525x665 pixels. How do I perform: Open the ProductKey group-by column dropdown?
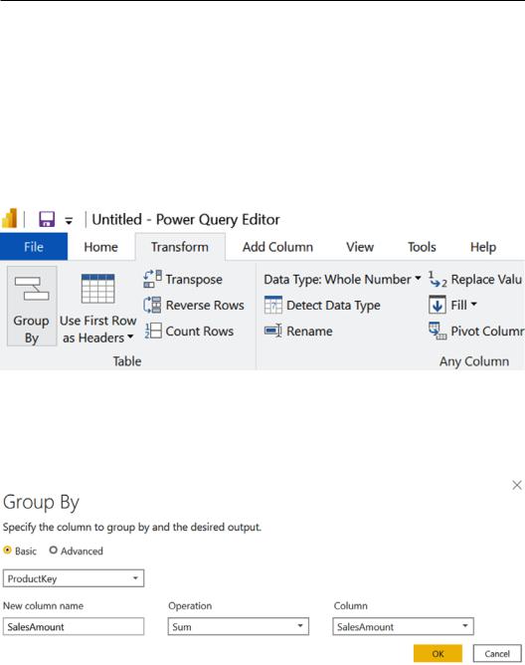point(74,578)
